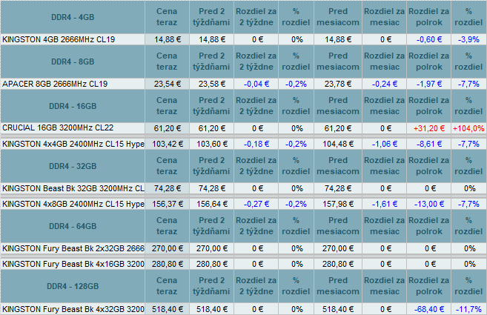The width and height of the screenshot is (487, 315).
Task: Select the 280,80 € current price cell
Action: click(167, 264)
